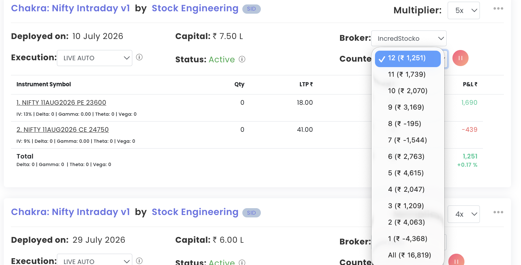This screenshot has width=521, height=265.
Task: Open NIFTY 11AUG2026 PE 23600 instrument link
Action: tap(61, 102)
